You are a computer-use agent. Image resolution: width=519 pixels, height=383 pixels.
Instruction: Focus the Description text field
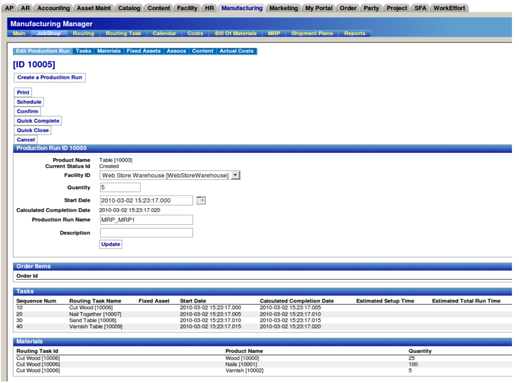tap(146, 233)
